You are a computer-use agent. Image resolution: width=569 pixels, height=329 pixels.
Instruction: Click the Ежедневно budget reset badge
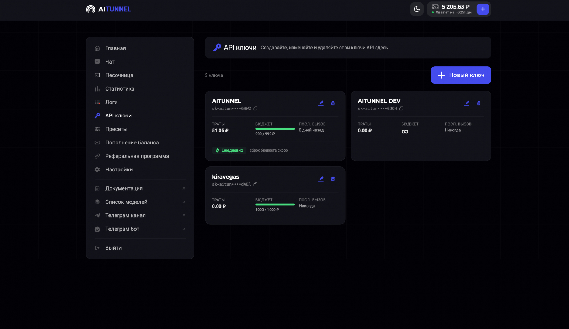[229, 150]
